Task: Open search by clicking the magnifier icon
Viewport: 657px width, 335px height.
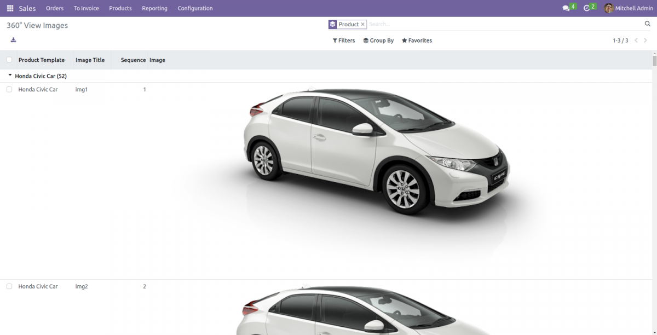Action: tap(648, 24)
